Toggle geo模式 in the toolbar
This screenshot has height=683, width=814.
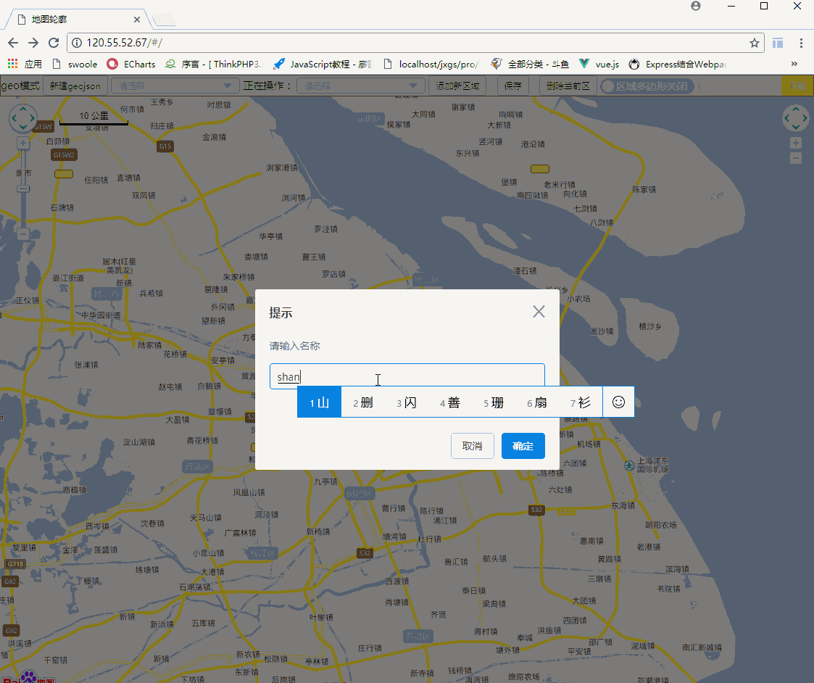[x=21, y=86]
